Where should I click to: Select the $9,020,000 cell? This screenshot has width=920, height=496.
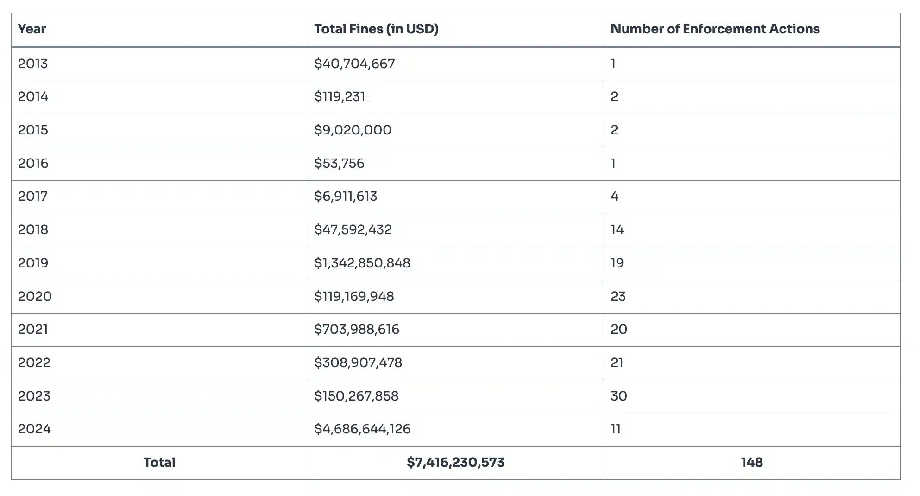(353, 130)
